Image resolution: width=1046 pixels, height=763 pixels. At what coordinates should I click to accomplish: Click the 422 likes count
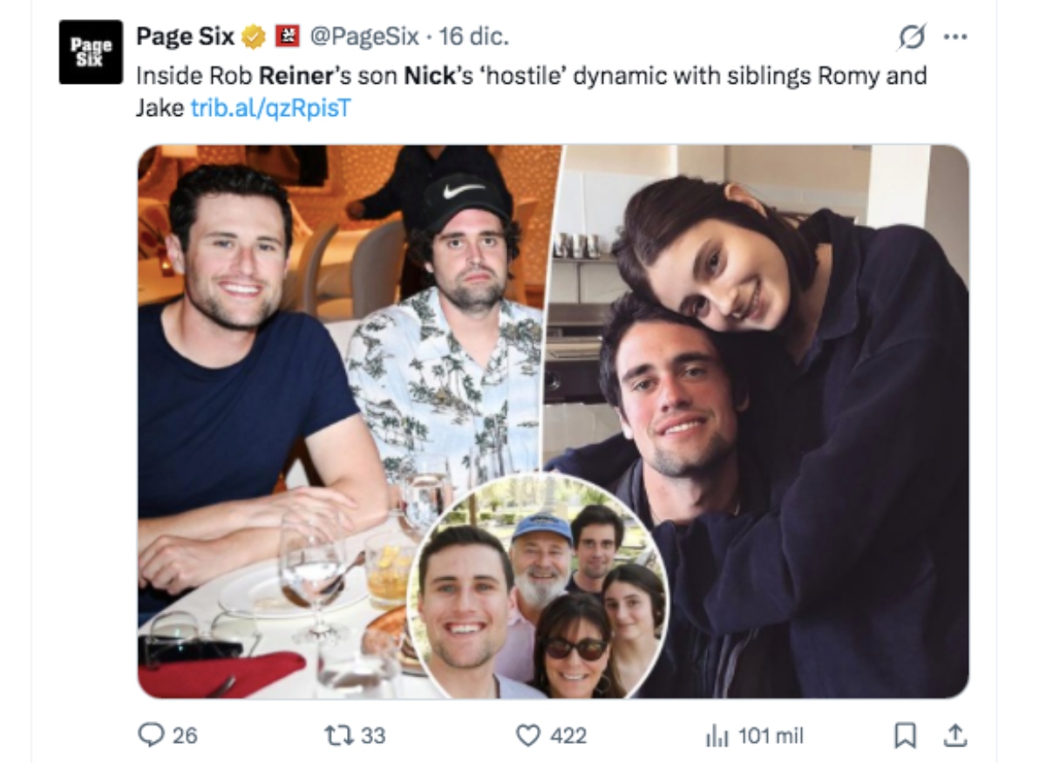568,735
